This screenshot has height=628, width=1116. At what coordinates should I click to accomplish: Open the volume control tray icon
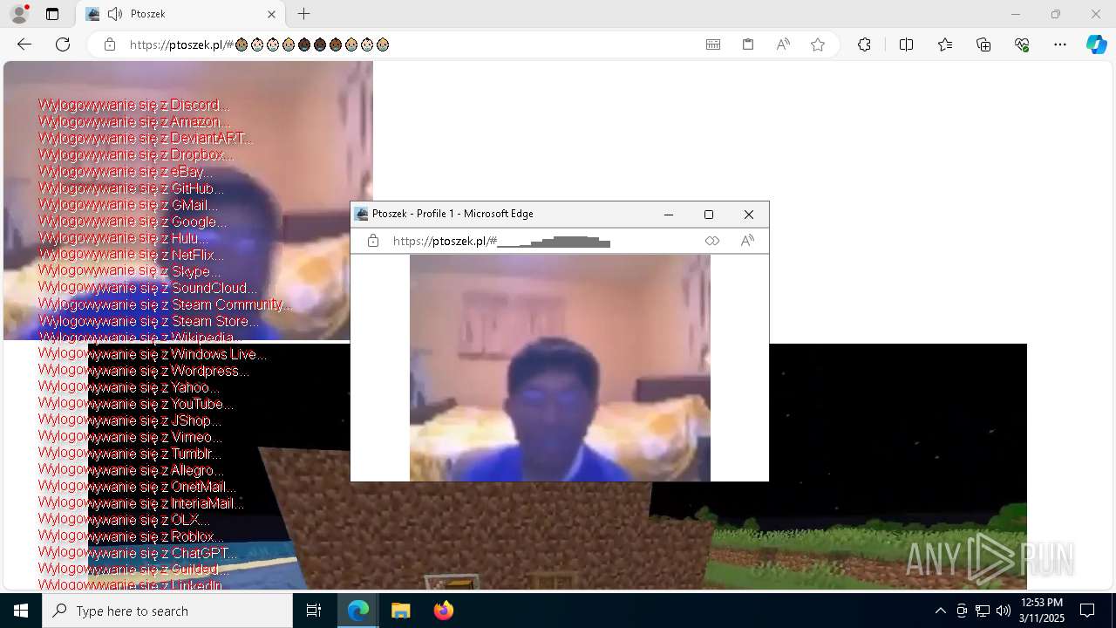[1004, 611]
